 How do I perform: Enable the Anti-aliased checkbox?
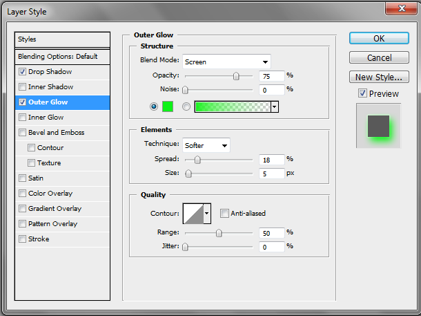[224, 214]
